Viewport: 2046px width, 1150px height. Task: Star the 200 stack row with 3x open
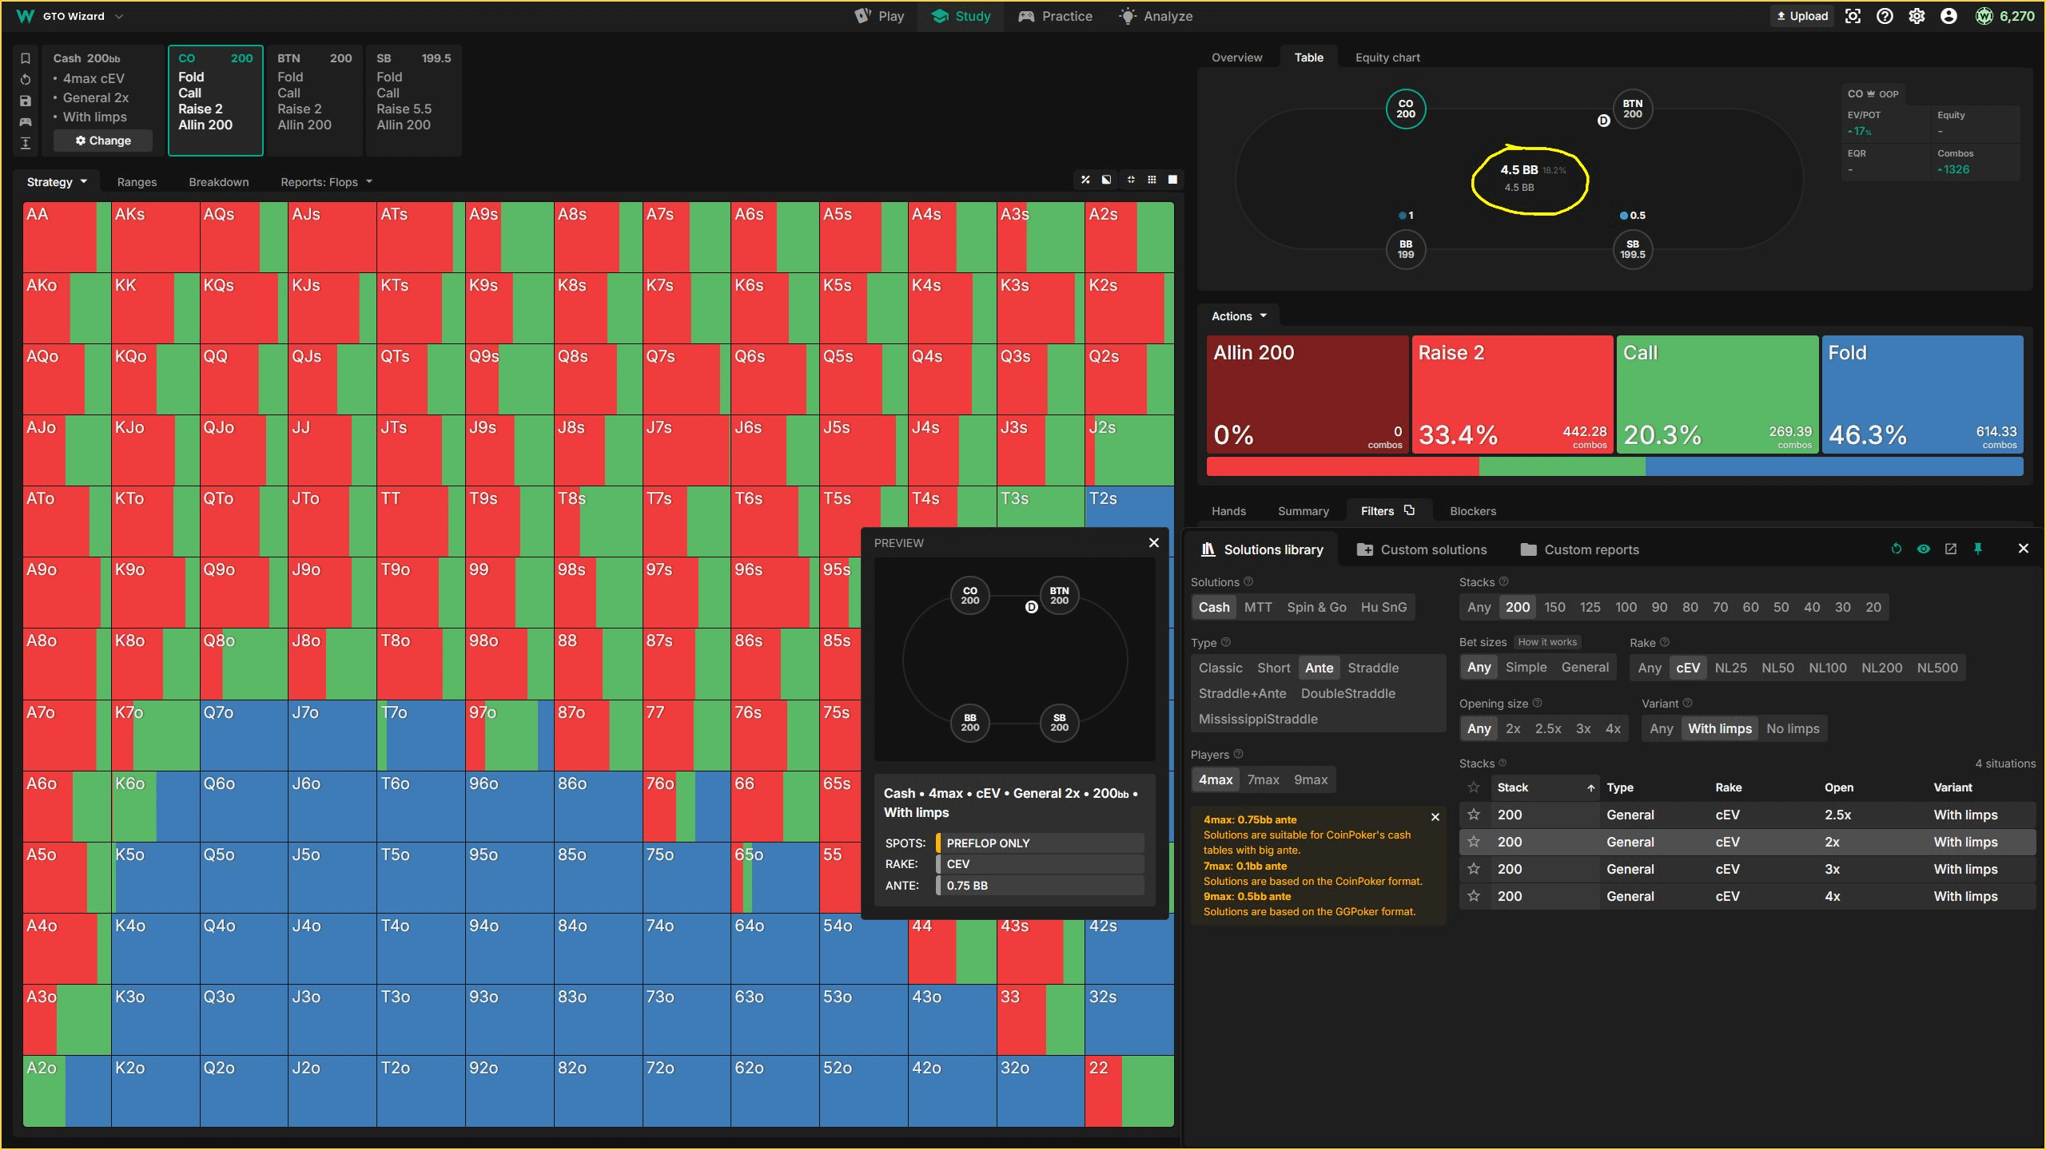[1473, 869]
